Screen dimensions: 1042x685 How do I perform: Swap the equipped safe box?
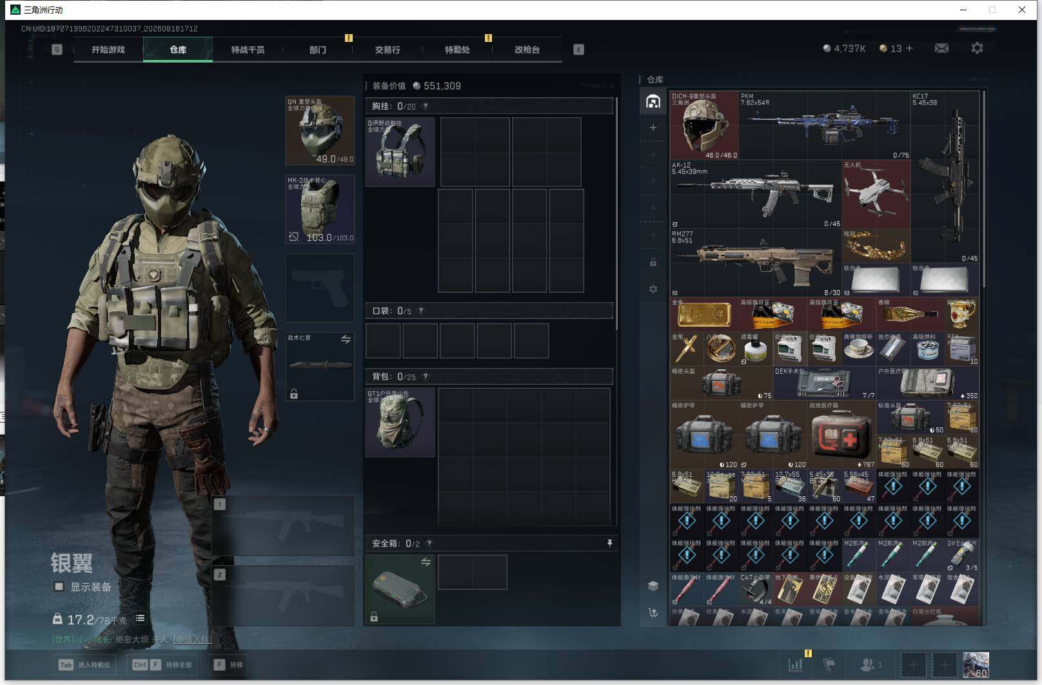click(426, 563)
